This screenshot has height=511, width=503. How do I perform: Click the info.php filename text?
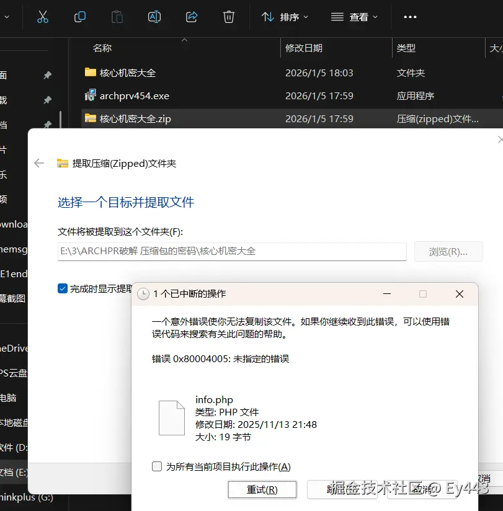pos(214,399)
